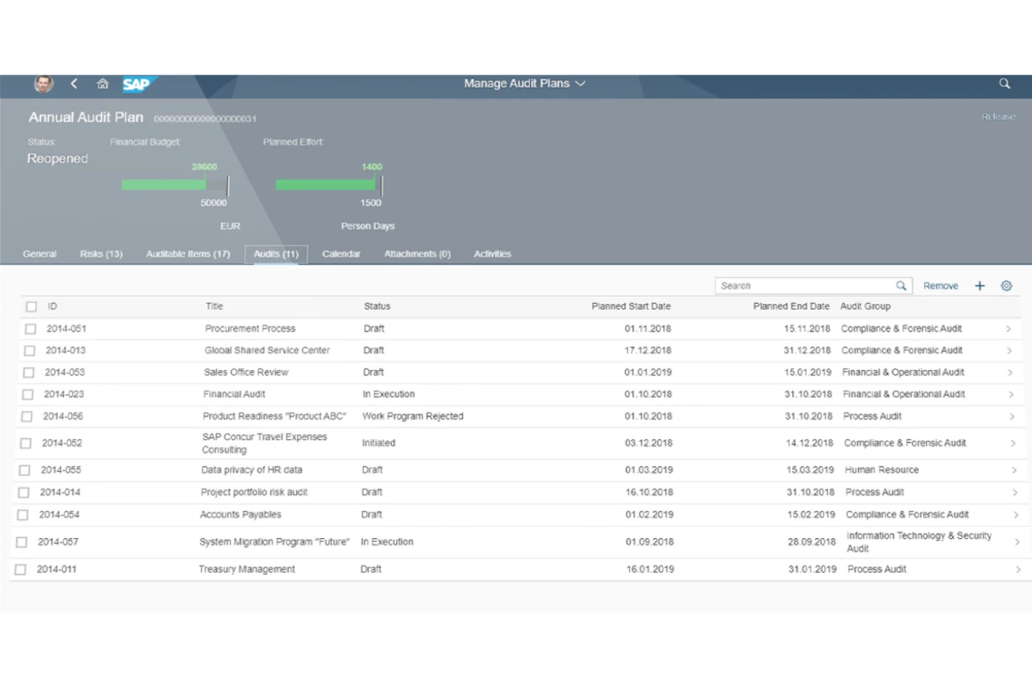Viewport: 1032px width, 688px height.
Task: Click the Release button
Action: pyautogui.click(x=998, y=116)
